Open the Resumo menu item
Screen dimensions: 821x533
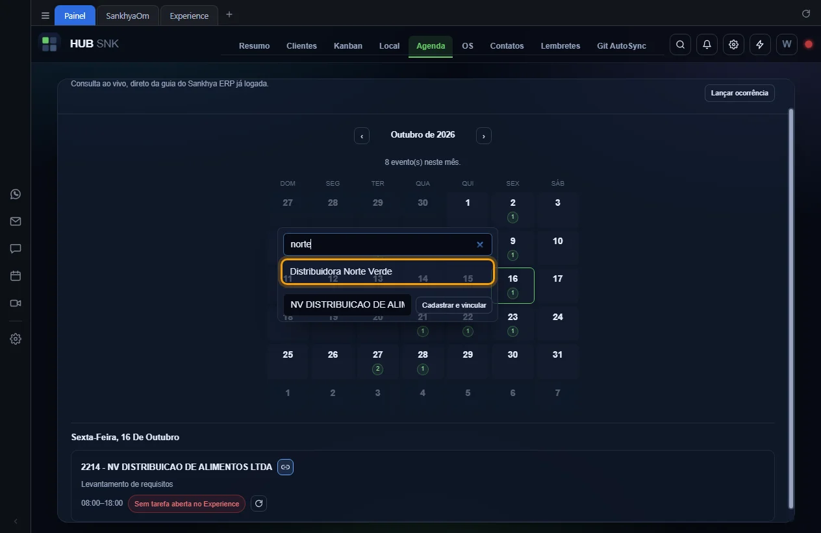pos(254,46)
